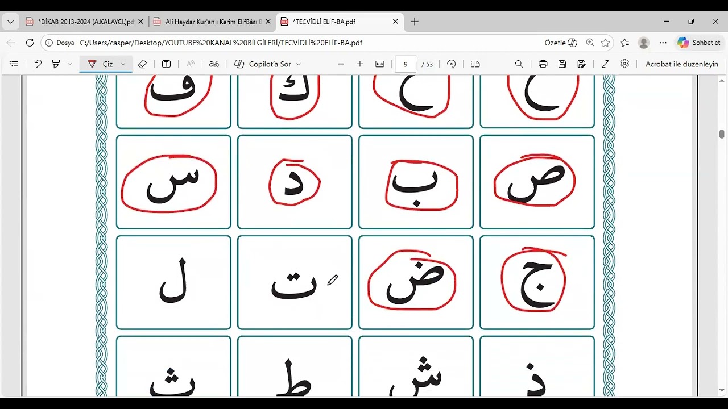Zoom using the address bar magnifier icon

click(x=590, y=43)
